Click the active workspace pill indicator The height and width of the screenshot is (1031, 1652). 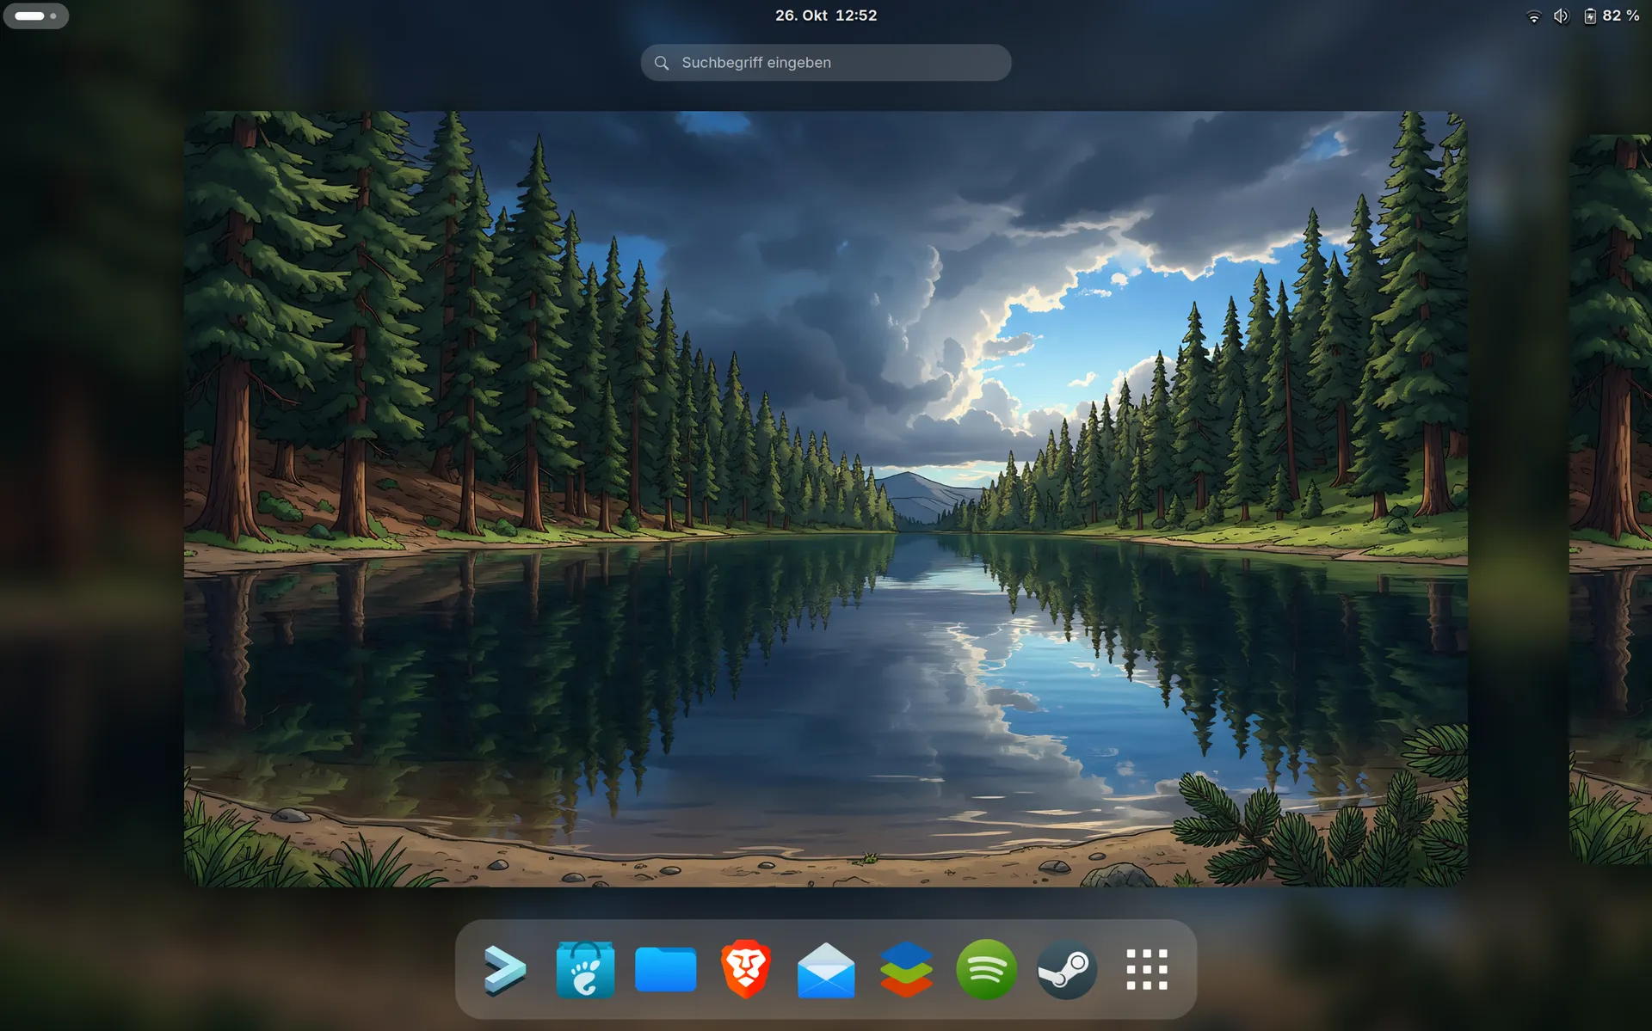coord(29,15)
